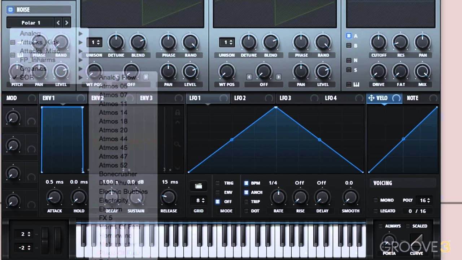The image size is (462, 260).
Task: Switch to the LFO 2 tab
Action: coord(240,98)
